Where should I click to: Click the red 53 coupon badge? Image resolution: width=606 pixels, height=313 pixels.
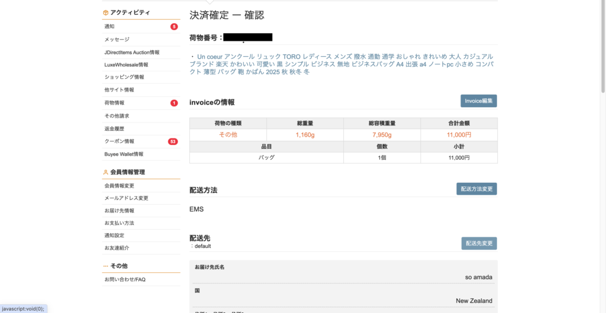173,141
